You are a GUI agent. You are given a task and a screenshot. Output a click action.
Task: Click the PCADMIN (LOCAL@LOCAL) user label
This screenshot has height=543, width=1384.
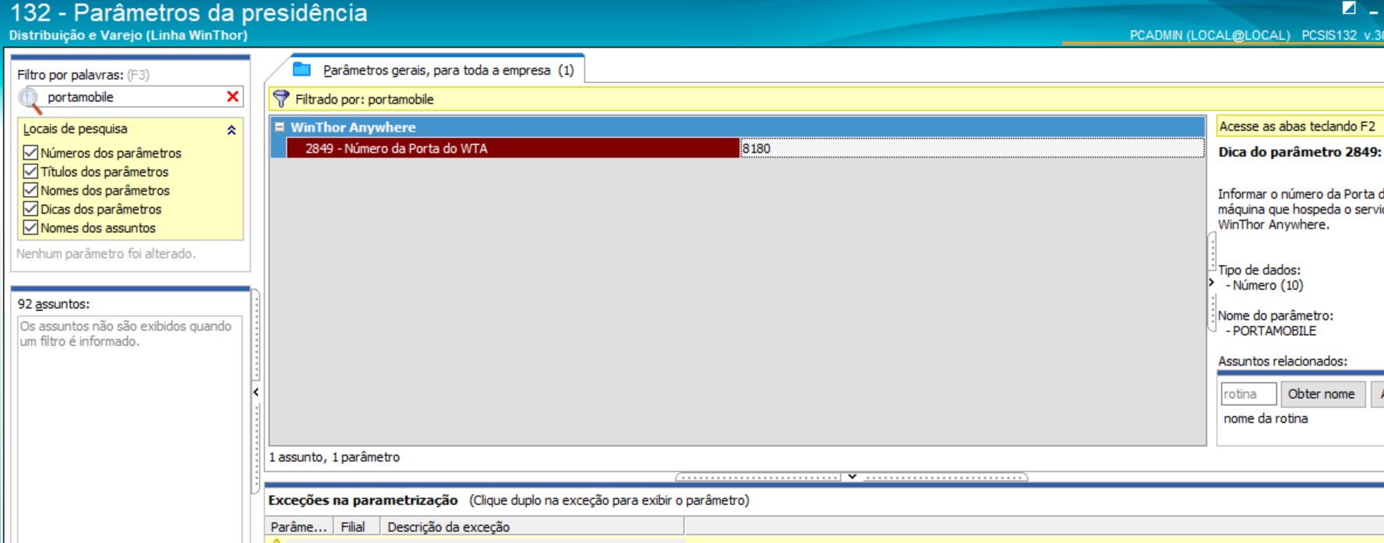point(1209,35)
